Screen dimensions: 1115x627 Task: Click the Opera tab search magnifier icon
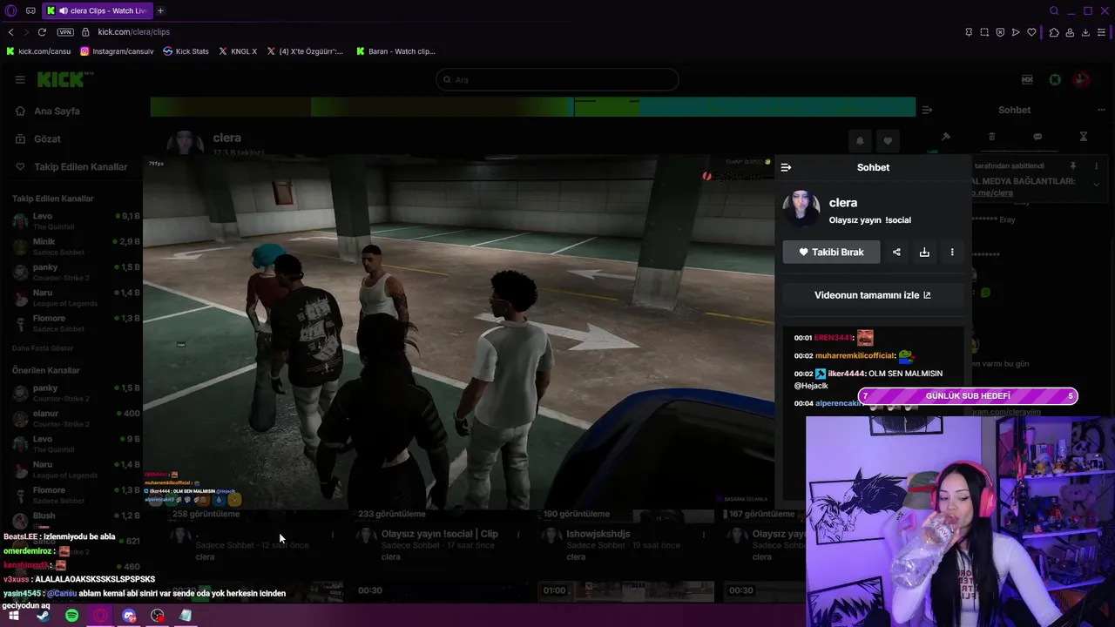[1054, 10]
